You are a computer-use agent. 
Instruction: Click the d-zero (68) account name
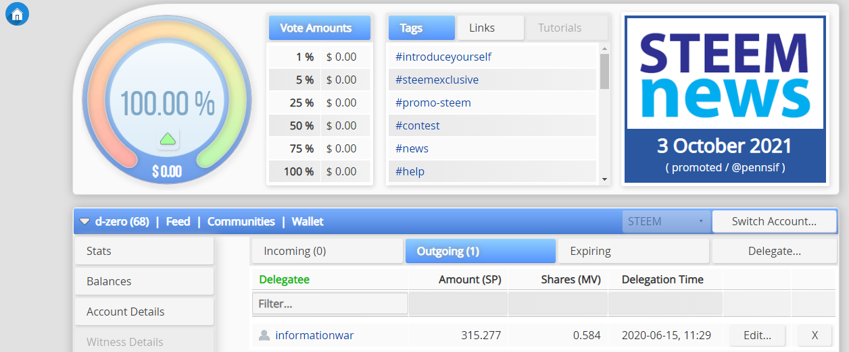pyautogui.click(x=122, y=221)
